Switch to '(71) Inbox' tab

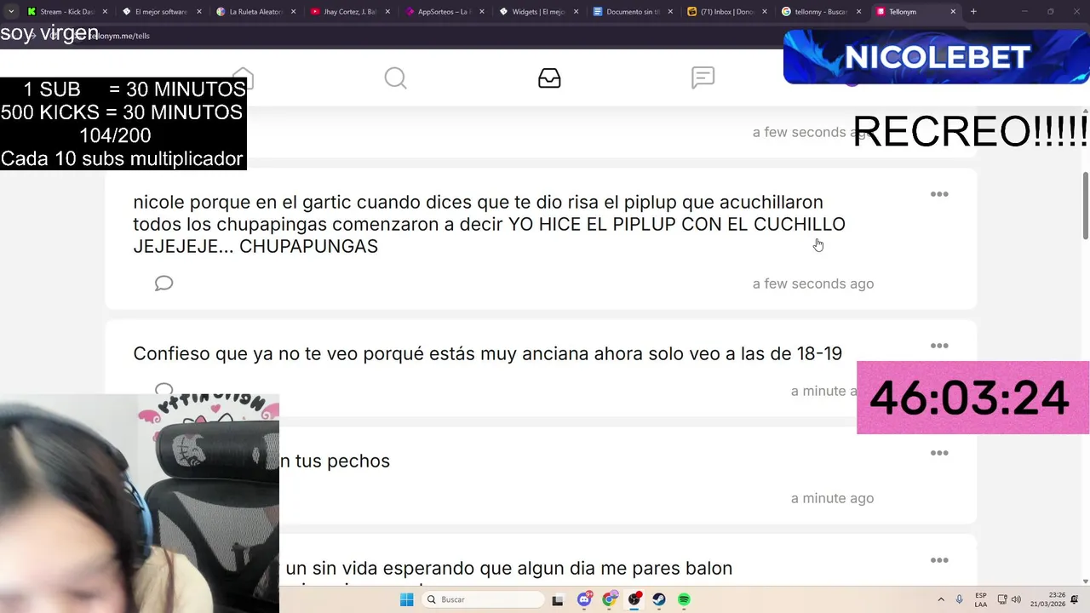click(728, 12)
